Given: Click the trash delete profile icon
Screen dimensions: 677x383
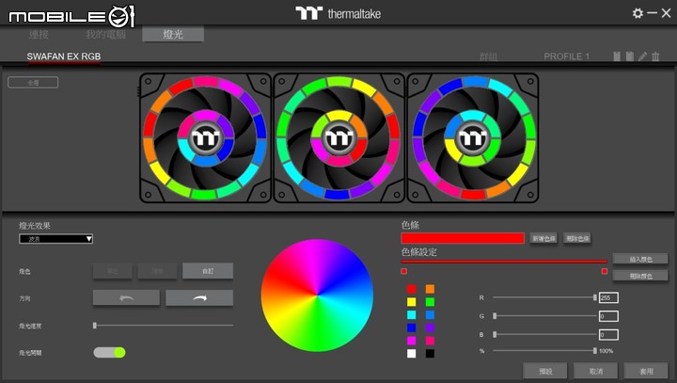Looking at the screenshot, I should pos(655,56).
